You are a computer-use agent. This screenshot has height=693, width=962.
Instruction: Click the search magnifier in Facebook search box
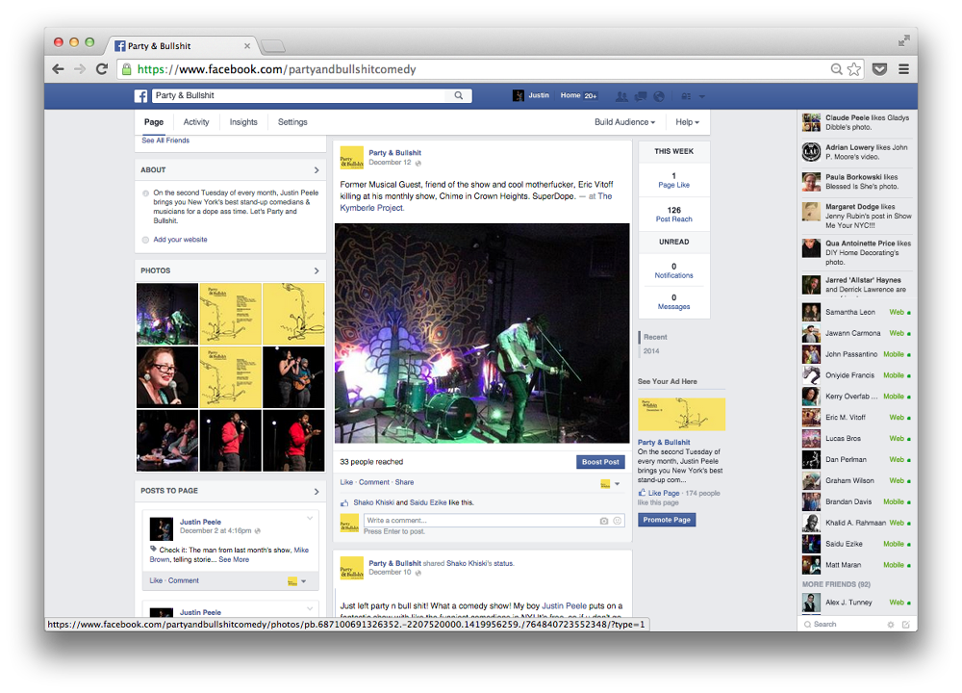[458, 95]
